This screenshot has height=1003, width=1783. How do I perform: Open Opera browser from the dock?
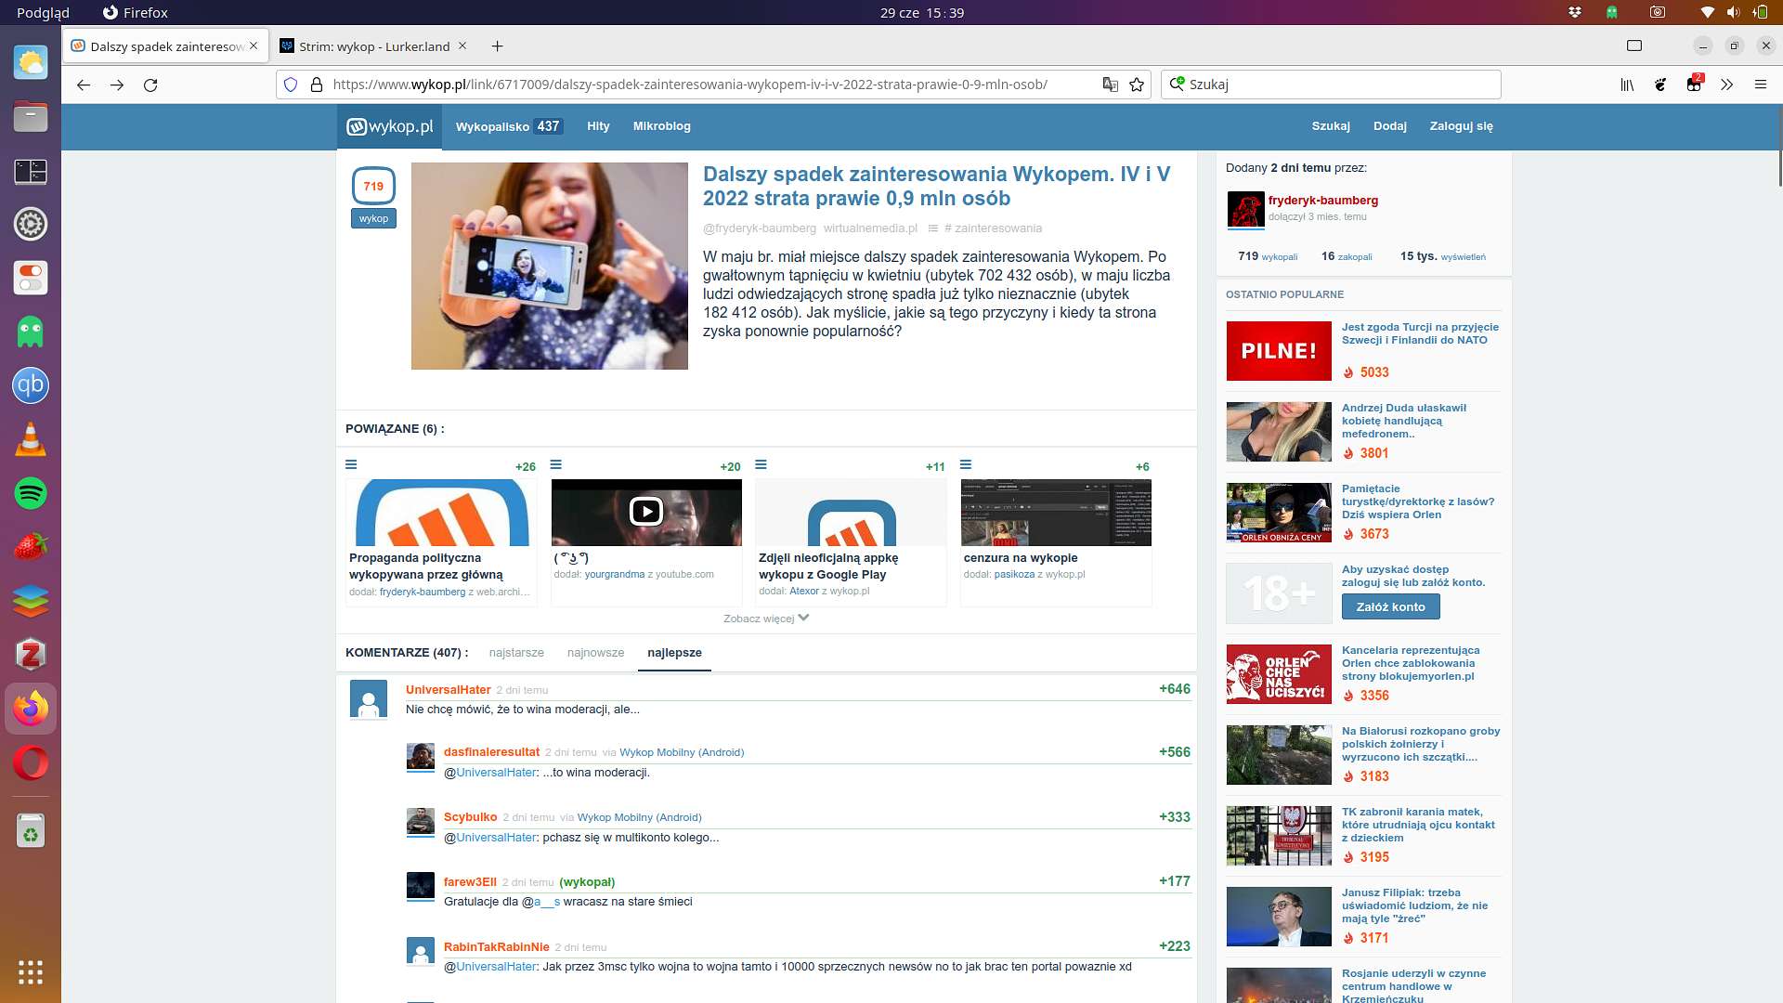31,763
